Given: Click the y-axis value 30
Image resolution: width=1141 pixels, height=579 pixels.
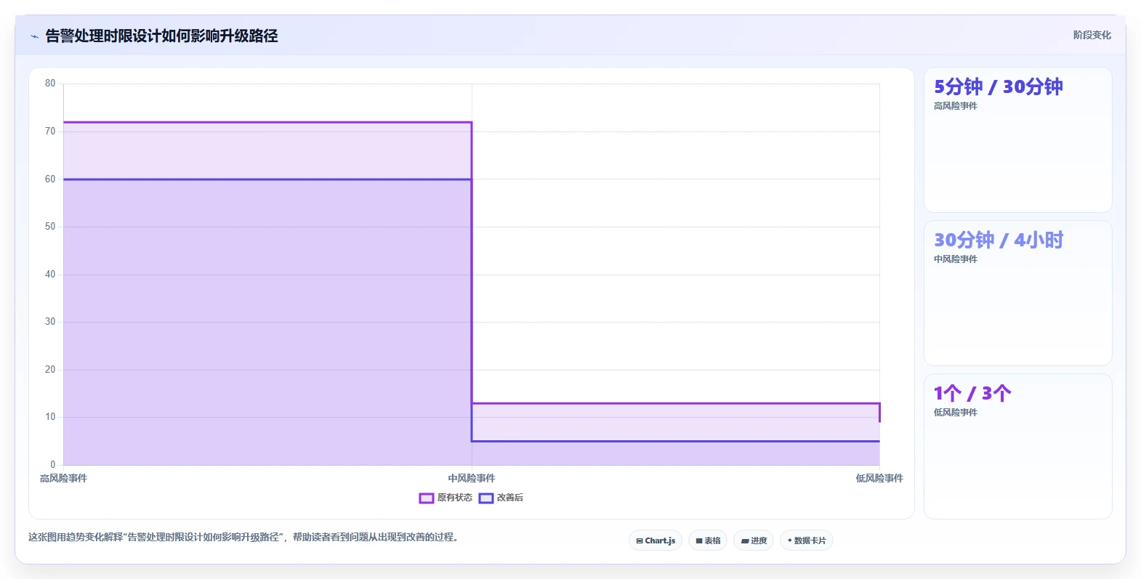Looking at the screenshot, I should point(50,322).
